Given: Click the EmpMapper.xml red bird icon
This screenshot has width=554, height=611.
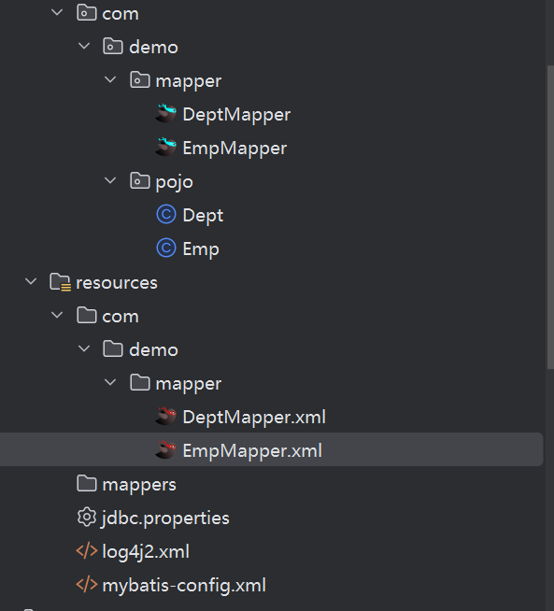Looking at the screenshot, I should pos(166,450).
